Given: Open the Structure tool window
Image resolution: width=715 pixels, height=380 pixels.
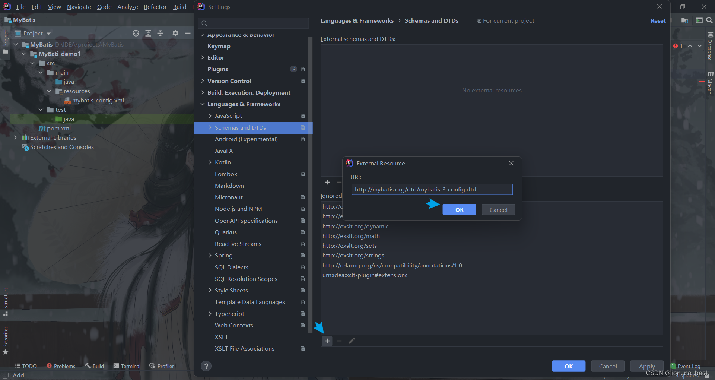Looking at the screenshot, I should (x=5, y=301).
